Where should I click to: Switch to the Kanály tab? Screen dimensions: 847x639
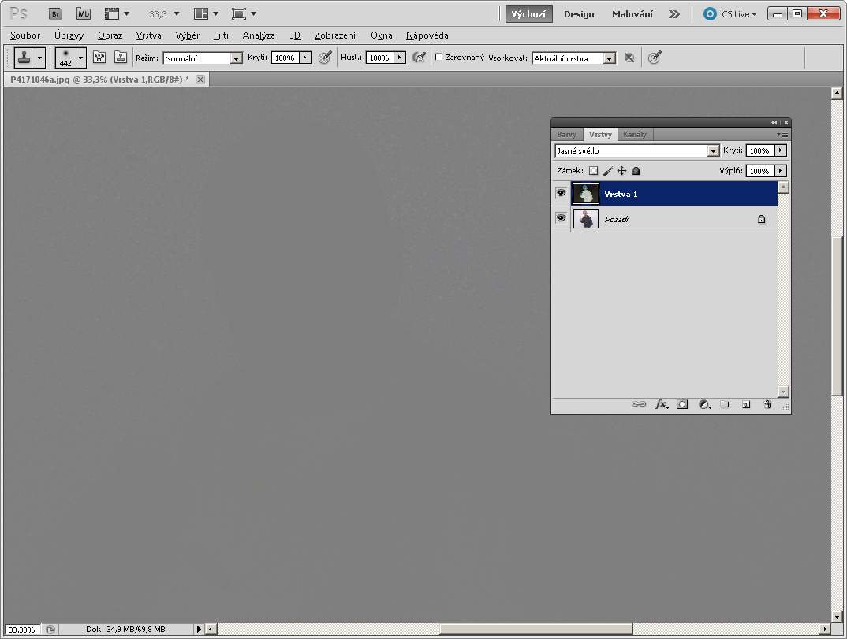[634, 134]
